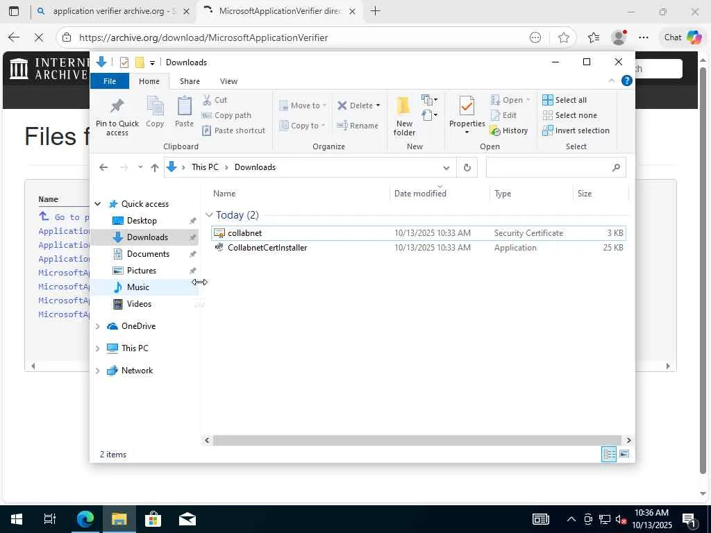Open recent locations dropdown arrow
This screenshot has height=533, width=711.
click(x=140, y=167)
